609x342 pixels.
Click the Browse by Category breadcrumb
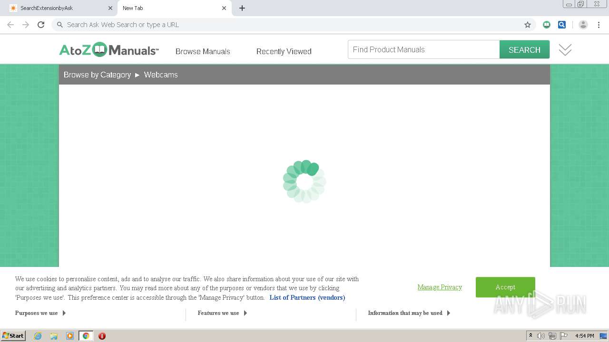coord(97,75)
